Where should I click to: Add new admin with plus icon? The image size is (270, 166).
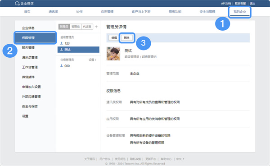tap(96, 27)
